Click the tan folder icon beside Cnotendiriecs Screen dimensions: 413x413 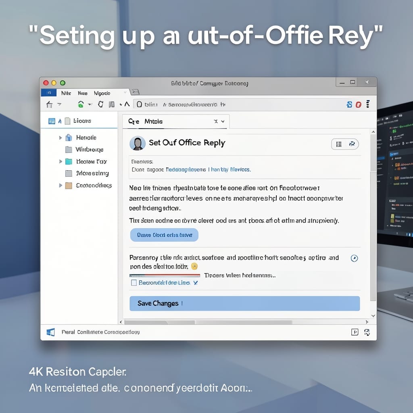69,186
